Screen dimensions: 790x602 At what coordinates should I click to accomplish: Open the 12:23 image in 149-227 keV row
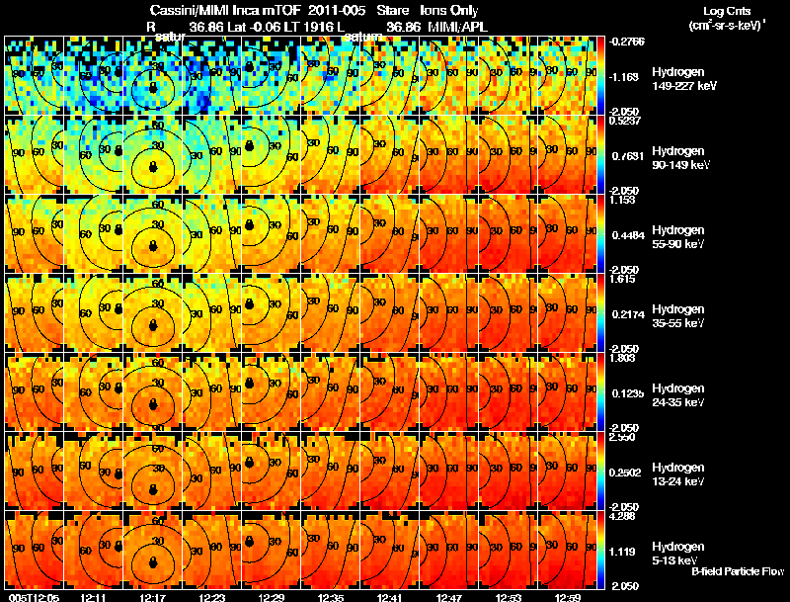211,76
